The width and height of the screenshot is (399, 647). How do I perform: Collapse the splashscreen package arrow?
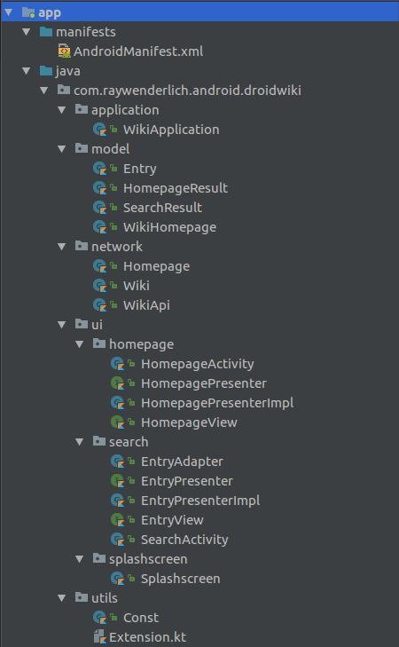[80, 559]
